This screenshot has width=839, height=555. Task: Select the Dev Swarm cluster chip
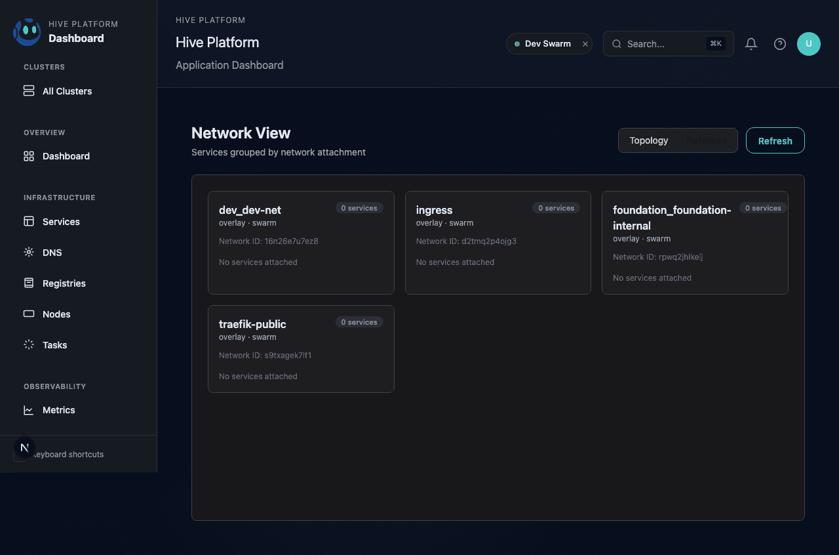coord(543,44)
